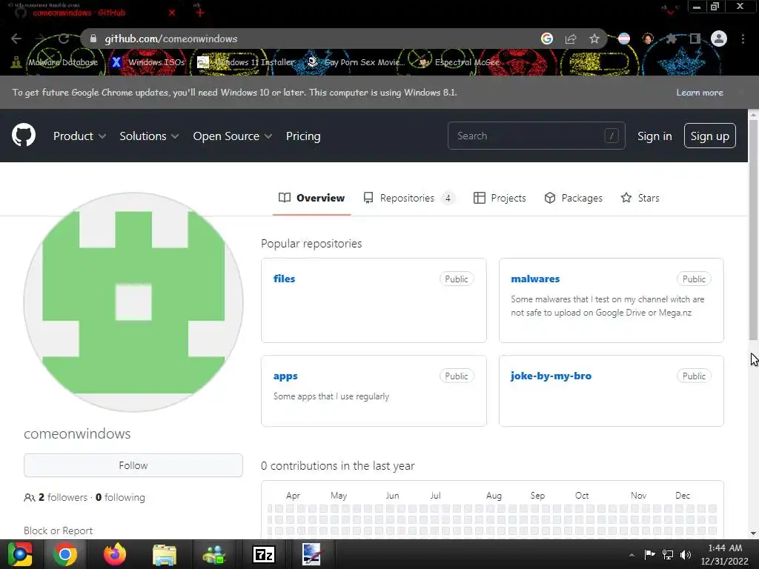Open the malwares repository
Viewport: 759px width, 569px height.
coord(535,279)
